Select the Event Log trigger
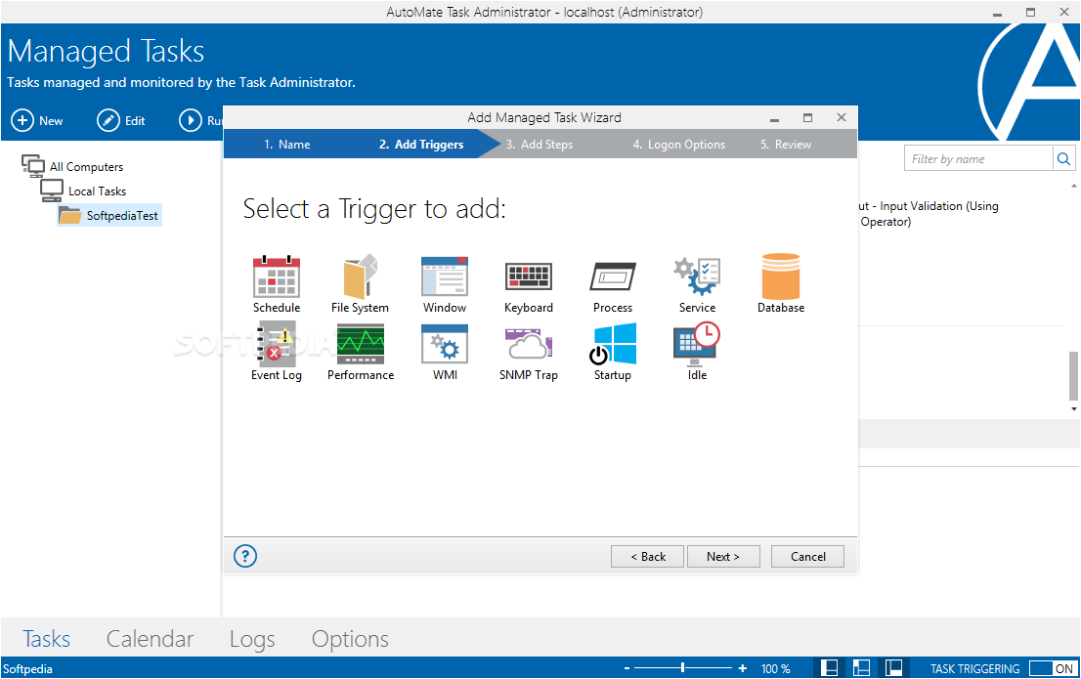 pyautogui.click(x=277, y=344)
